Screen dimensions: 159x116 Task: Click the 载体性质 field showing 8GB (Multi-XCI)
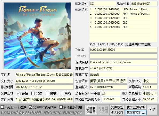144,4
